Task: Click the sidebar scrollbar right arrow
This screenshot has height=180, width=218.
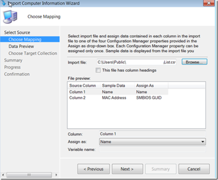Action: 56,175
